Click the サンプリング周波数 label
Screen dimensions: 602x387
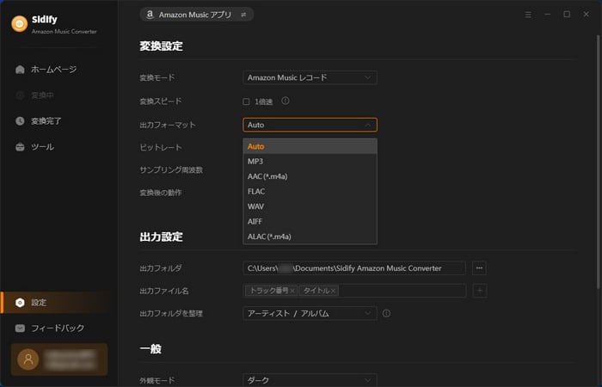171,169
